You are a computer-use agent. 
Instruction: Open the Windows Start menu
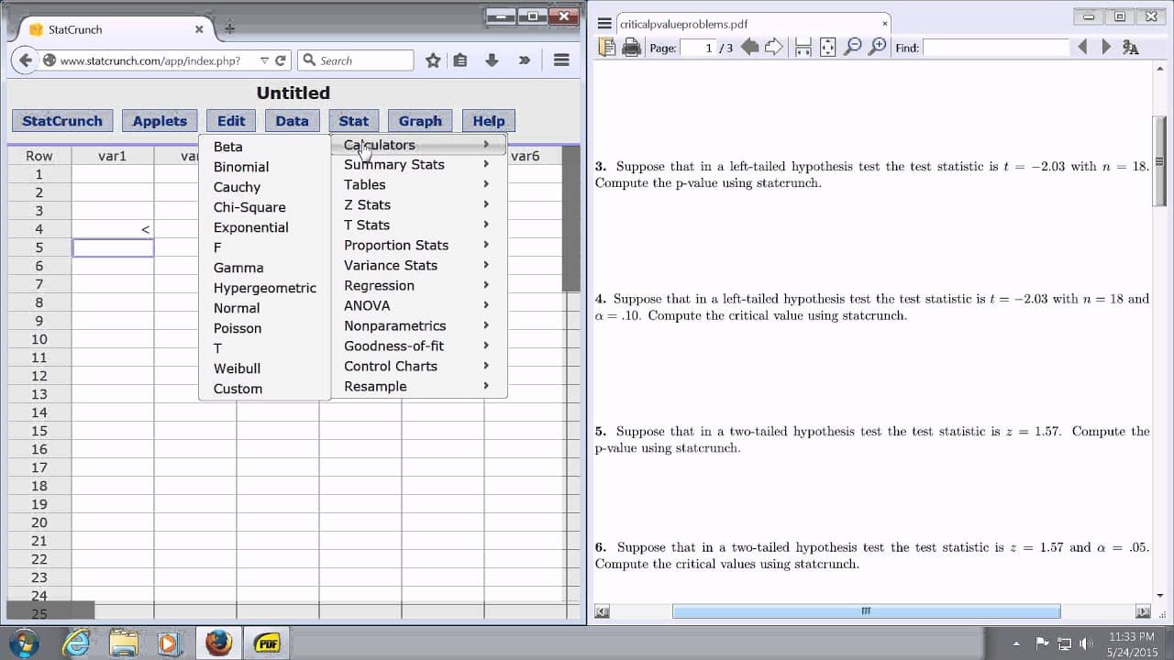[x=23, y=643]
